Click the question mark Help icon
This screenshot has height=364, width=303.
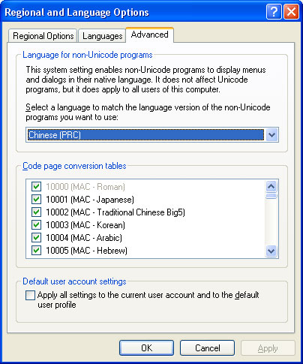pyautogui.click(x=274, y=11)
